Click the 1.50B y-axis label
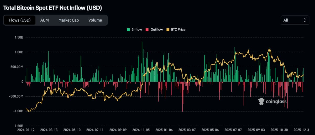 tap(18, 38)
